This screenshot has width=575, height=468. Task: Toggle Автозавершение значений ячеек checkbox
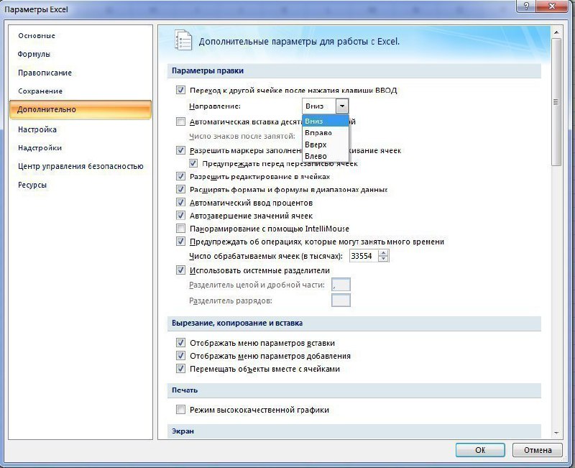click(x=180, y=215)
